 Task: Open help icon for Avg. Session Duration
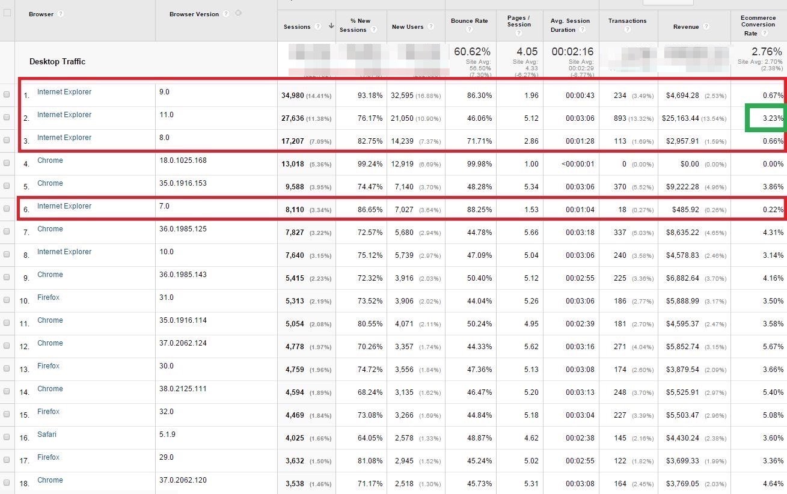(583, 29)
